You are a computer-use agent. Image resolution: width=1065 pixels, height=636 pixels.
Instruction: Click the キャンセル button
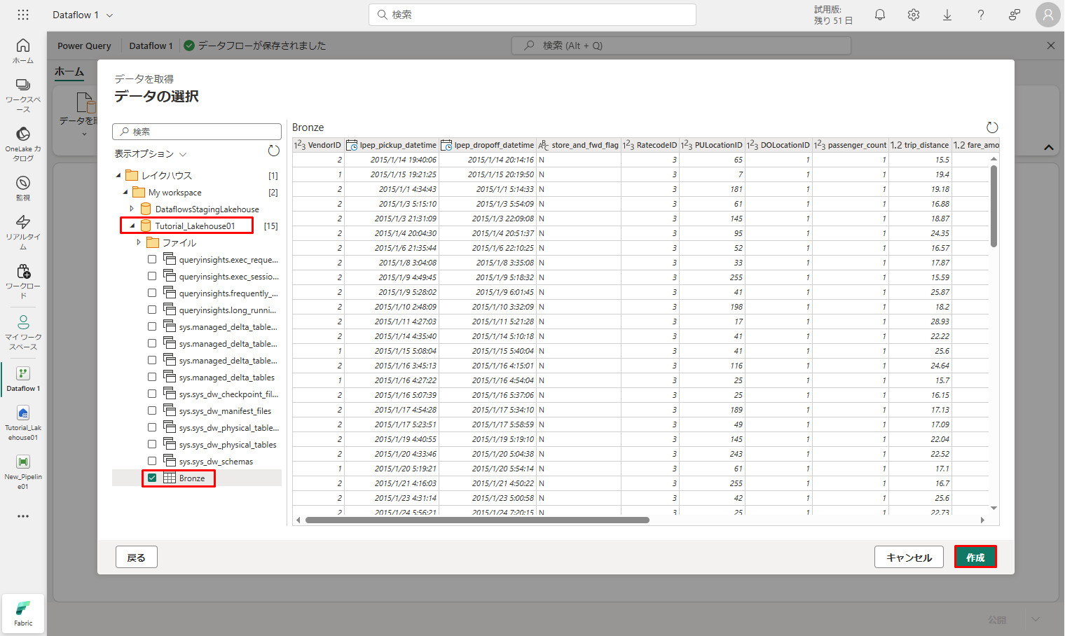click(x=909, y=558)
